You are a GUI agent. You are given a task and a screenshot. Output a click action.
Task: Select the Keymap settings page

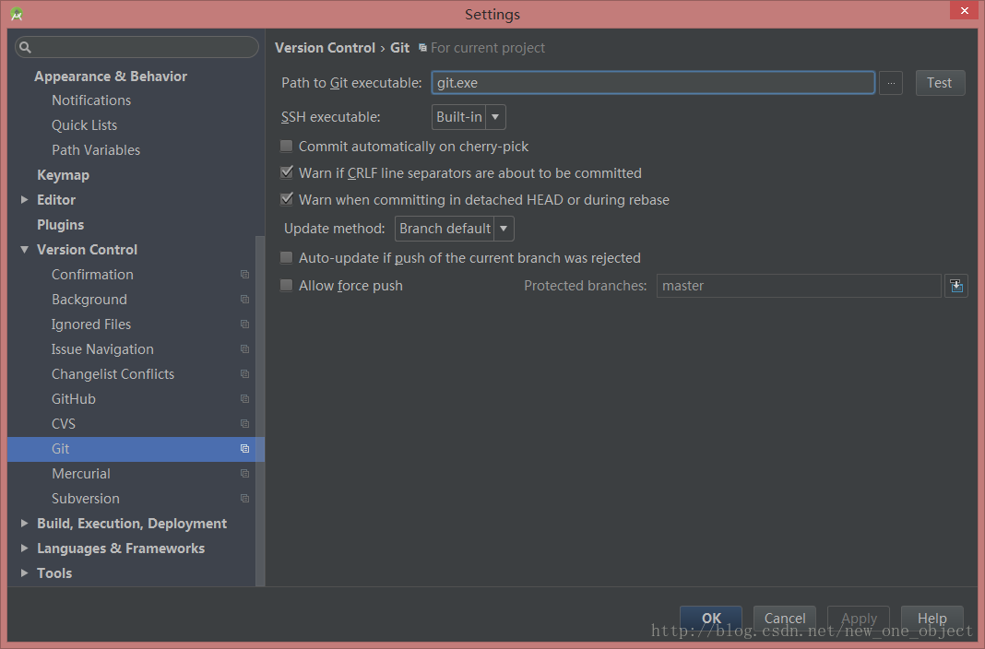point(63,175)
